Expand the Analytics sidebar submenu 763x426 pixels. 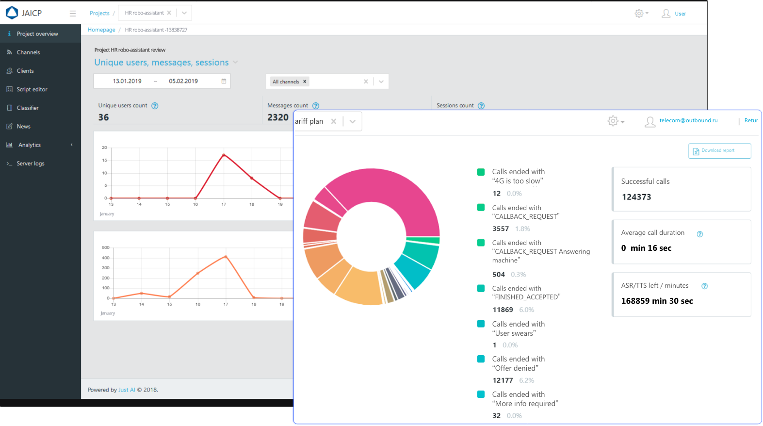coord(72,145)
